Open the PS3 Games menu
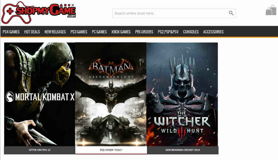278x160 pixels. click(x=79, y=32)
